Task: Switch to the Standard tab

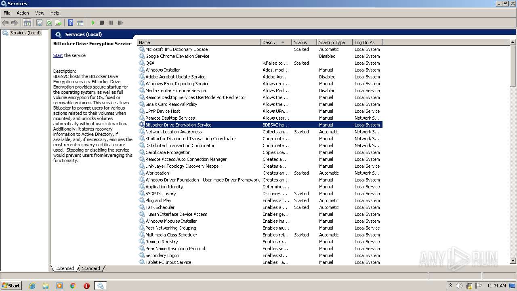Action: (91, 268)
